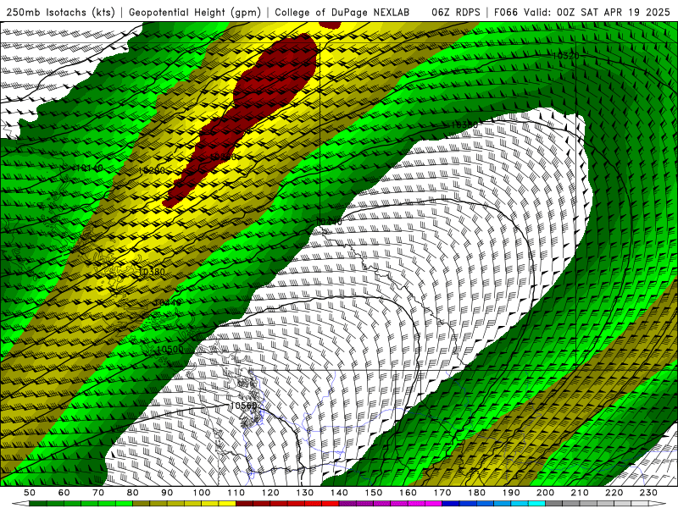The height and width of the screenshot is (508, 678).
Task: Select the 10200 contour label
Action: tap(152, 170)
